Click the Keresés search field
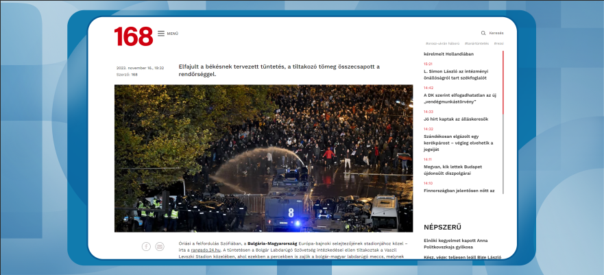 [496, 33]
